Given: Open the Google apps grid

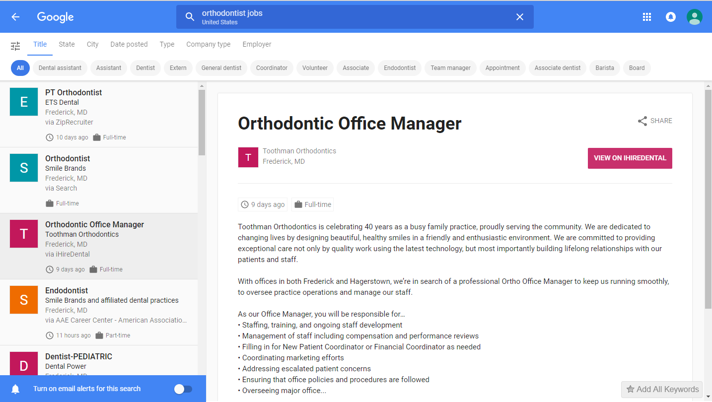Looking at the screenshot, I should [647, 17].
